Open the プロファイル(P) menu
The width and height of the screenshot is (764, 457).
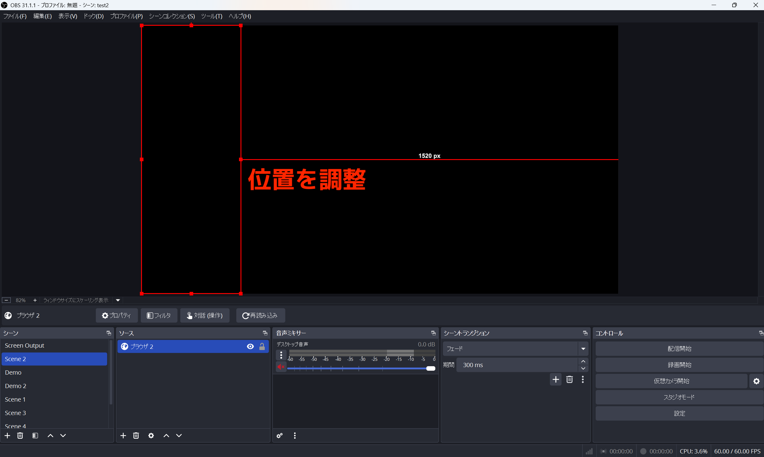[x=126, y=16]
